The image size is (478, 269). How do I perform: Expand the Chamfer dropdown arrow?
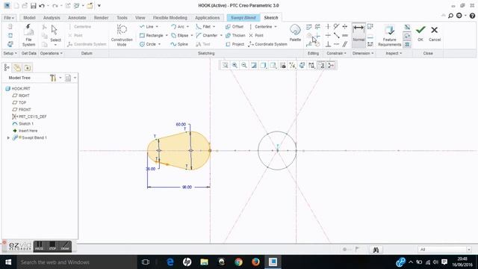[221, 36]
